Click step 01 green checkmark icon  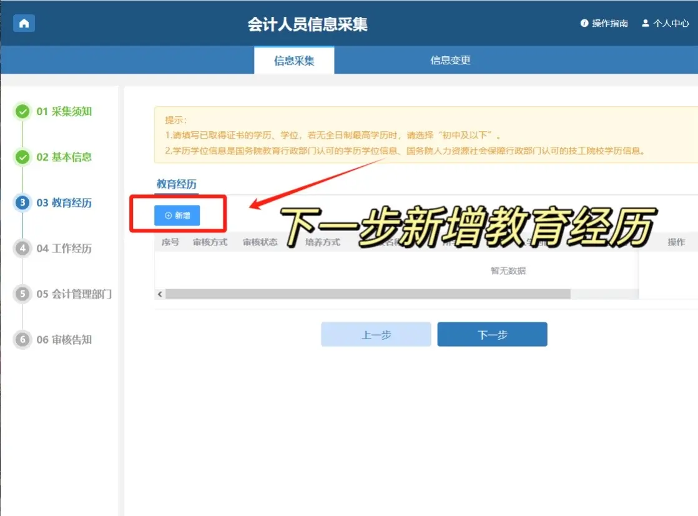click(22, 112)
